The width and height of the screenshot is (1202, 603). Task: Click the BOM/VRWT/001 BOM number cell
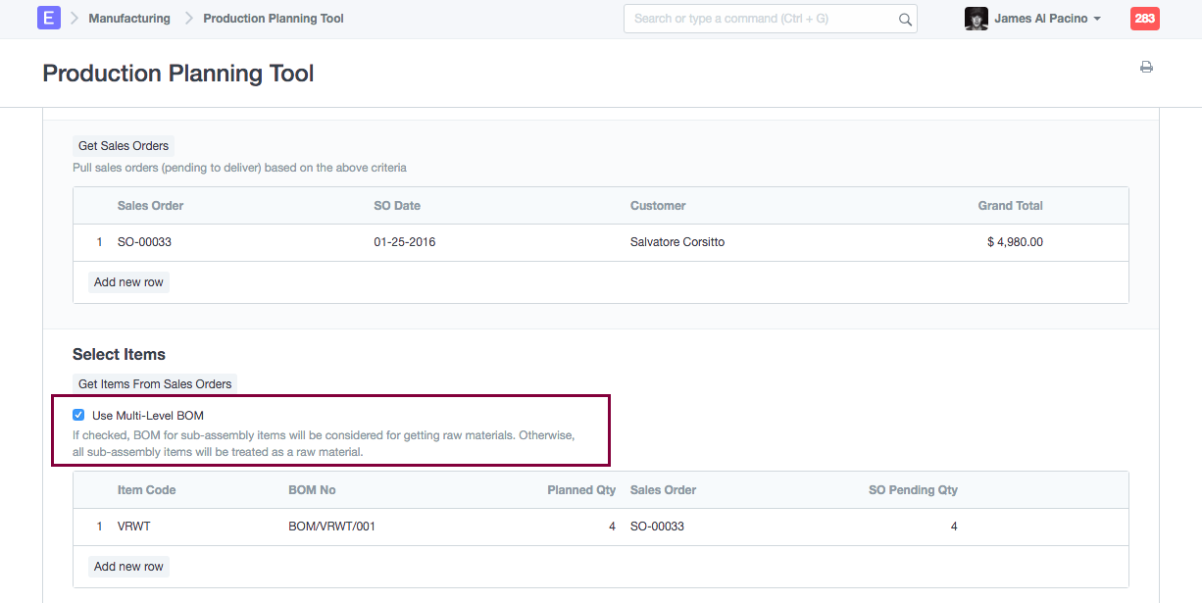(x=331, y=527)
